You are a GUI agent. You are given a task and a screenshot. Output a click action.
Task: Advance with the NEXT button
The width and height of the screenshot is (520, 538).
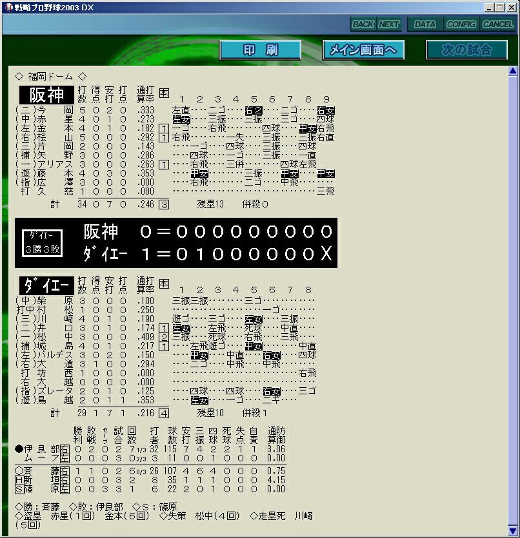point(389,24)
